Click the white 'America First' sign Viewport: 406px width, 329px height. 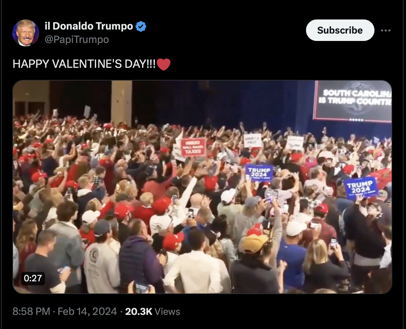[252, 141]
